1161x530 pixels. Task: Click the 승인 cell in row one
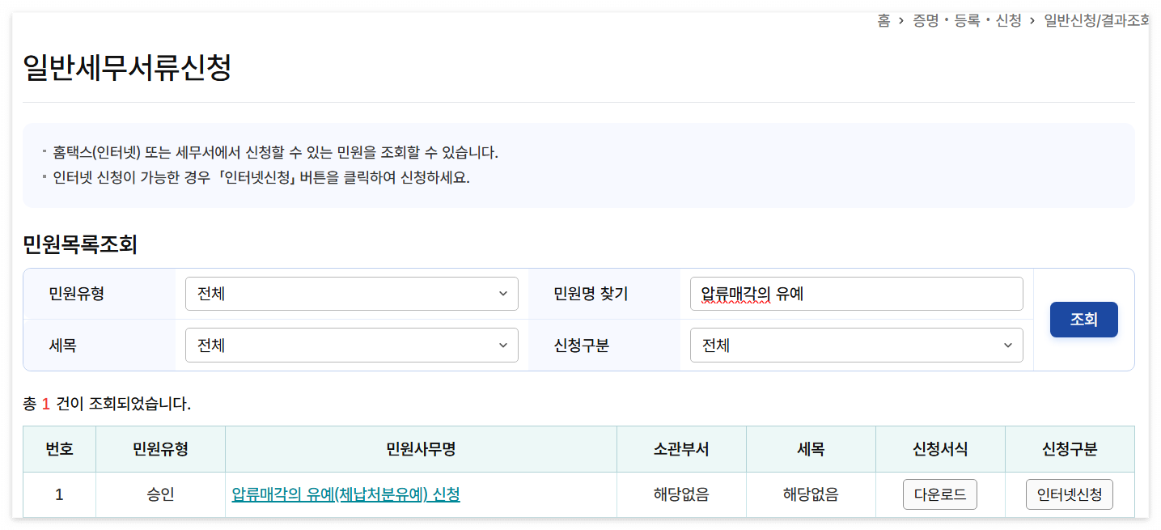pos(159,494)
